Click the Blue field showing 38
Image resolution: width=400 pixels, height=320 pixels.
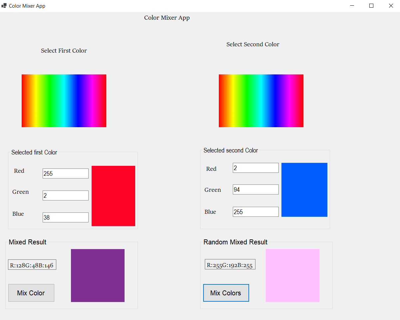click(65, 217)
